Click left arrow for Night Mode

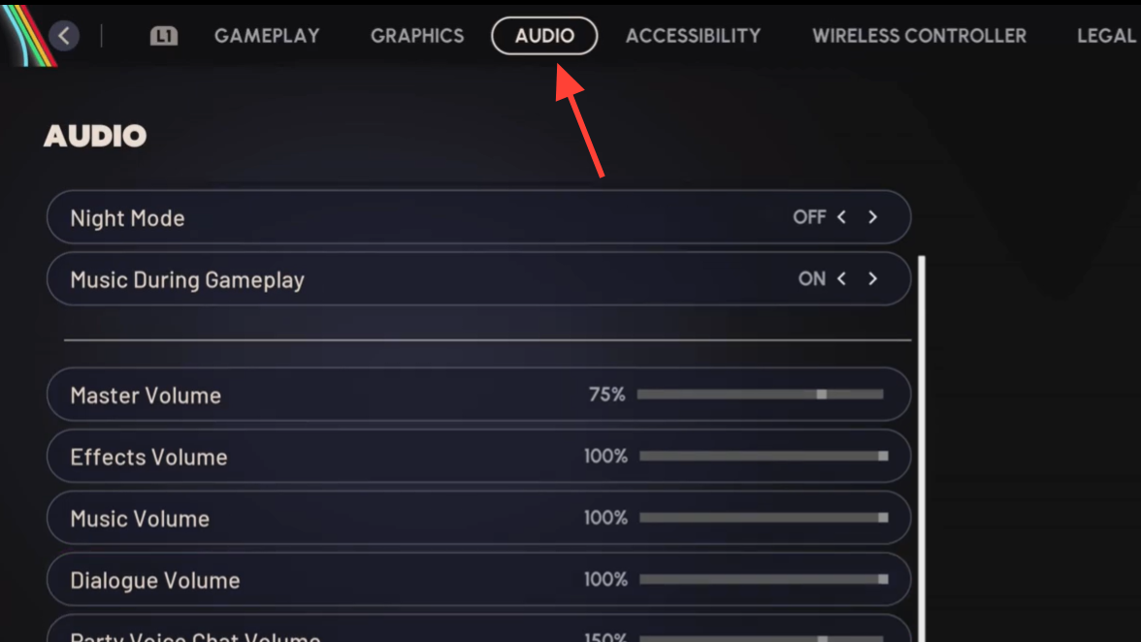click(x=842, y=217)
